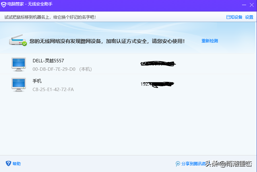Click the security status message text
The image size is (257, 172).
[x=107, y=41]
